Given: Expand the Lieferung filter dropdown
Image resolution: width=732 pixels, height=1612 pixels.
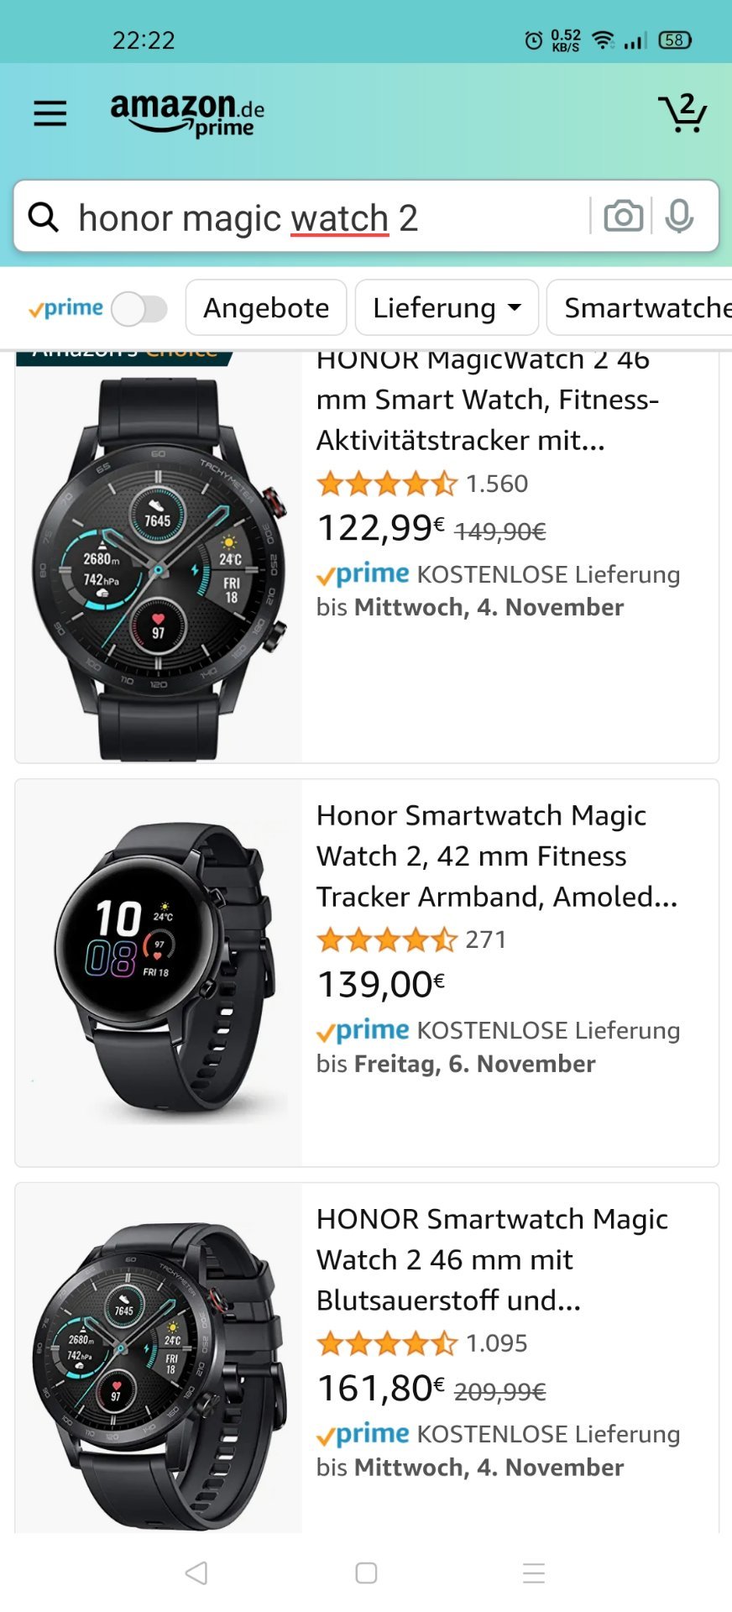Looking at the screenshot, I should [x=447, y=307].
